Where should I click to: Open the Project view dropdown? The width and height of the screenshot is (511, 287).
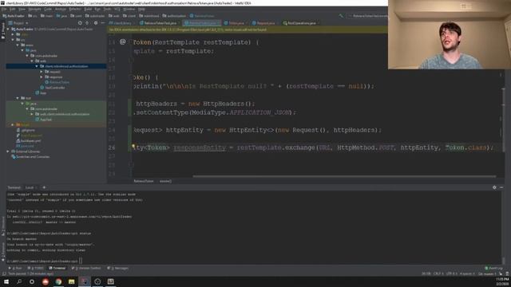click(x=18, y=23)
